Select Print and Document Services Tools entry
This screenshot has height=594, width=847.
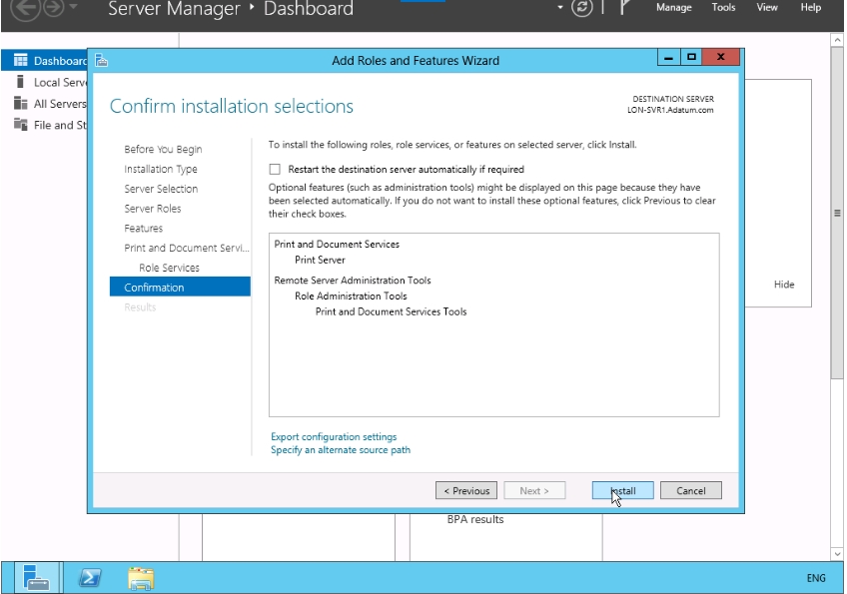392,311
